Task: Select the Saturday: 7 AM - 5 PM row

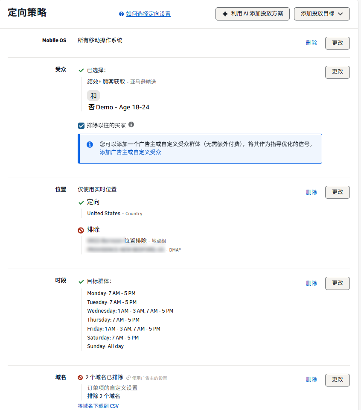Action: tap(113, 337)
